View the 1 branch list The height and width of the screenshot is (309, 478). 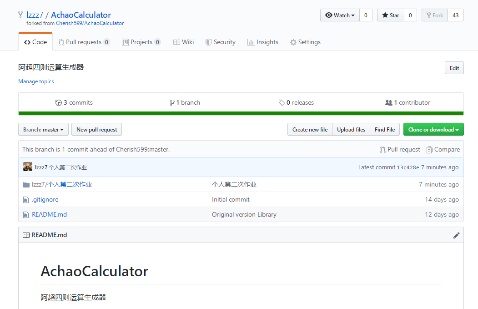185,102
